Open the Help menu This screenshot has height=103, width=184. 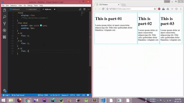point(41,5)
